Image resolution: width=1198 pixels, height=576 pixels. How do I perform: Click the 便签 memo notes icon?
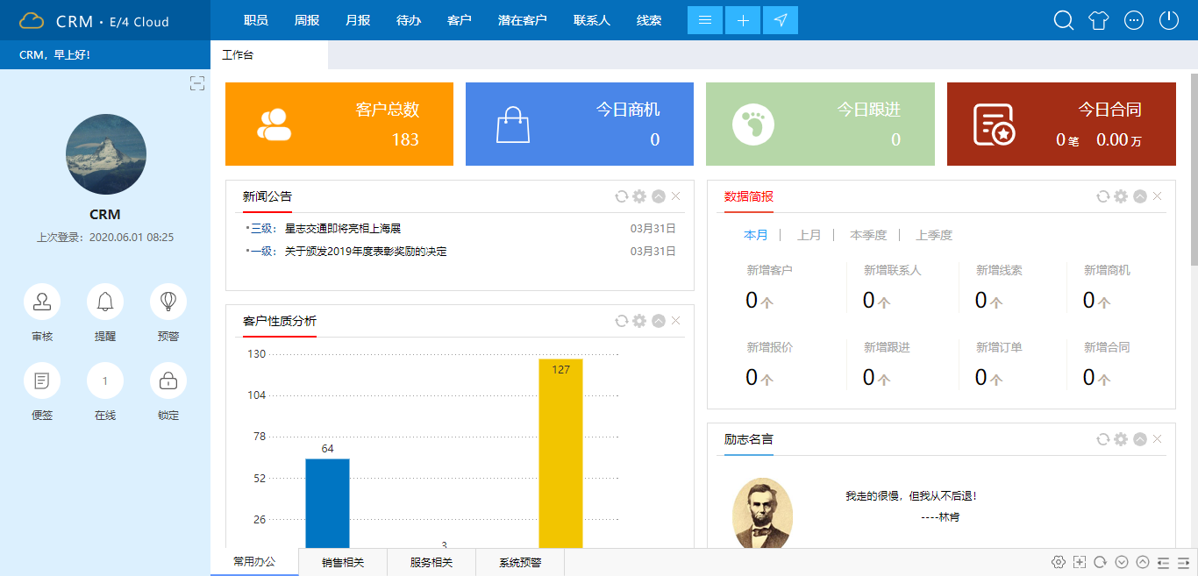tap(42, 380)
